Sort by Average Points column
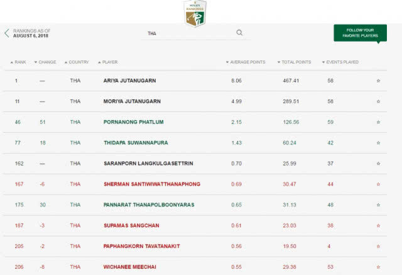 pos(246,62)
